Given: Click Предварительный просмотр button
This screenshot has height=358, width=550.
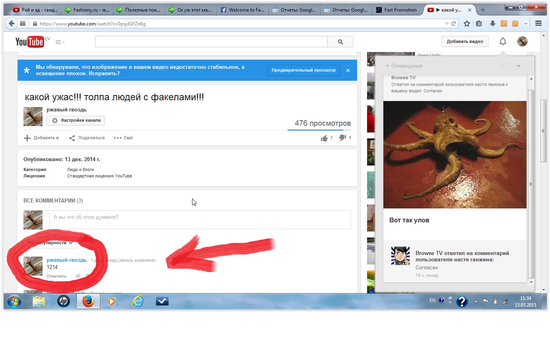Looking at the screenshot, I should pos(303,70).
